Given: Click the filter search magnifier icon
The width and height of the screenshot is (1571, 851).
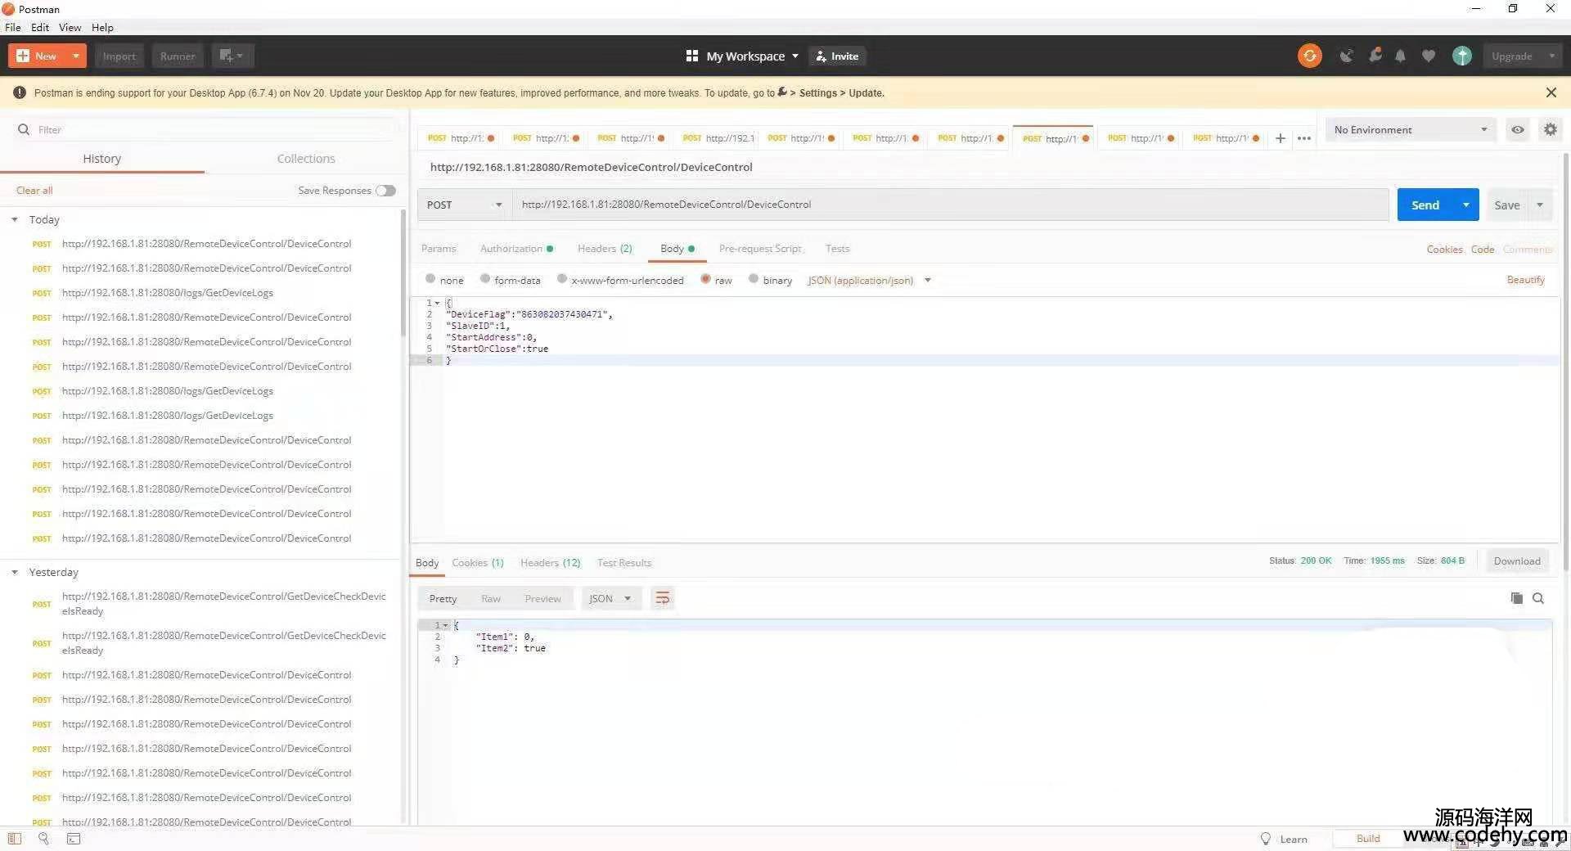Looking at the screenshot, I should 24,129.
